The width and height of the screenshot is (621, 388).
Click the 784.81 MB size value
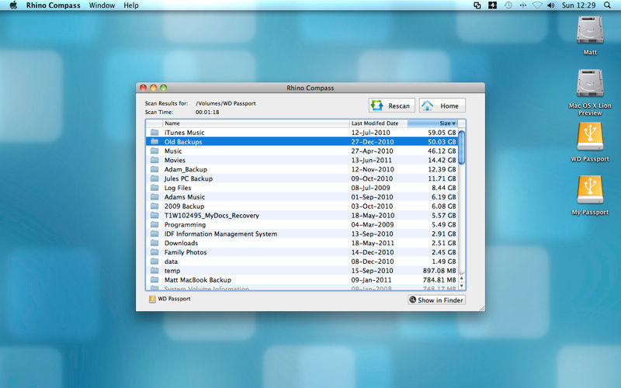439,279
